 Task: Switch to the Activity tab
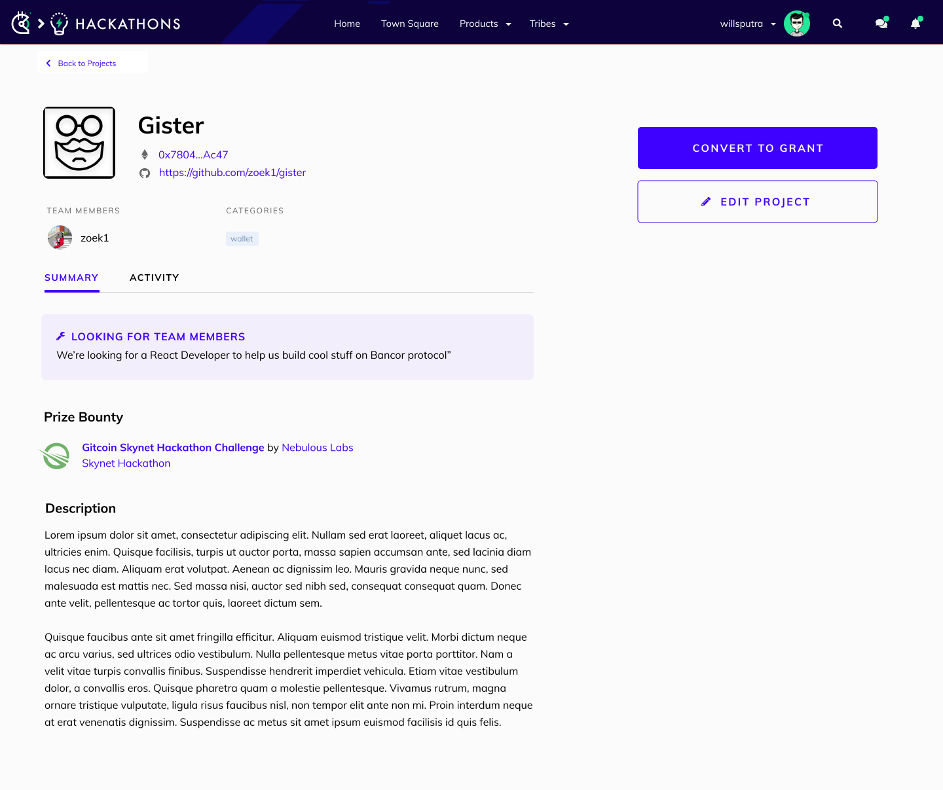coord(155,278)
